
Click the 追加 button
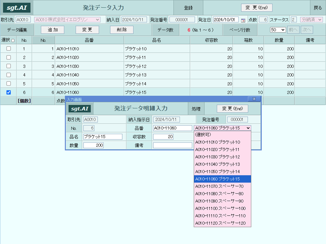[53, 30]
